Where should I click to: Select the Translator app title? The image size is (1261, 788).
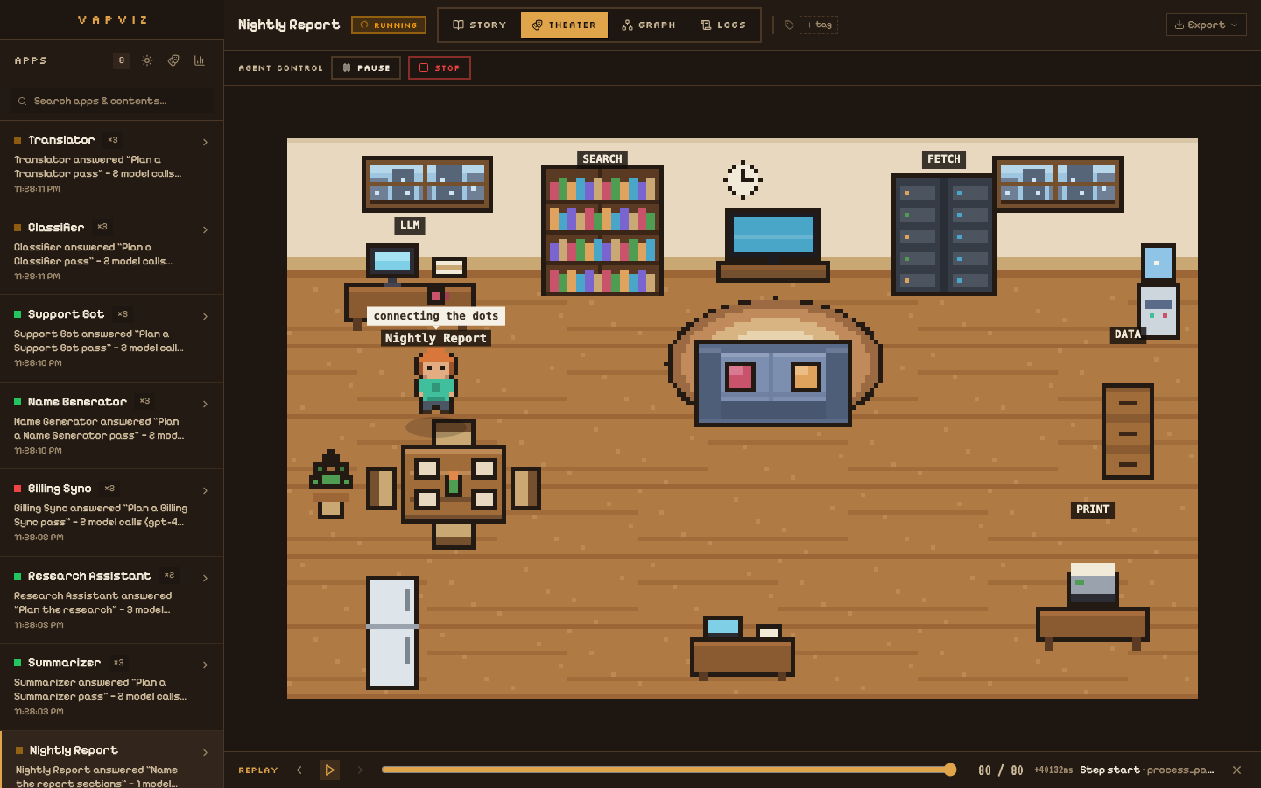(x=61, y=140)
